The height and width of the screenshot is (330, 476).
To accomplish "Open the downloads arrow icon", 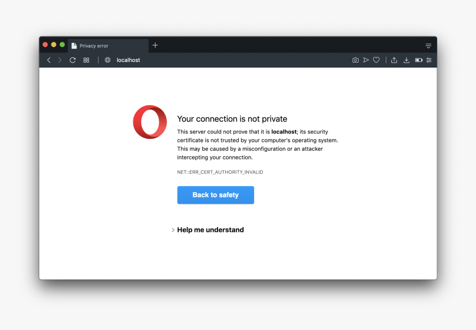I will [406, 60].
